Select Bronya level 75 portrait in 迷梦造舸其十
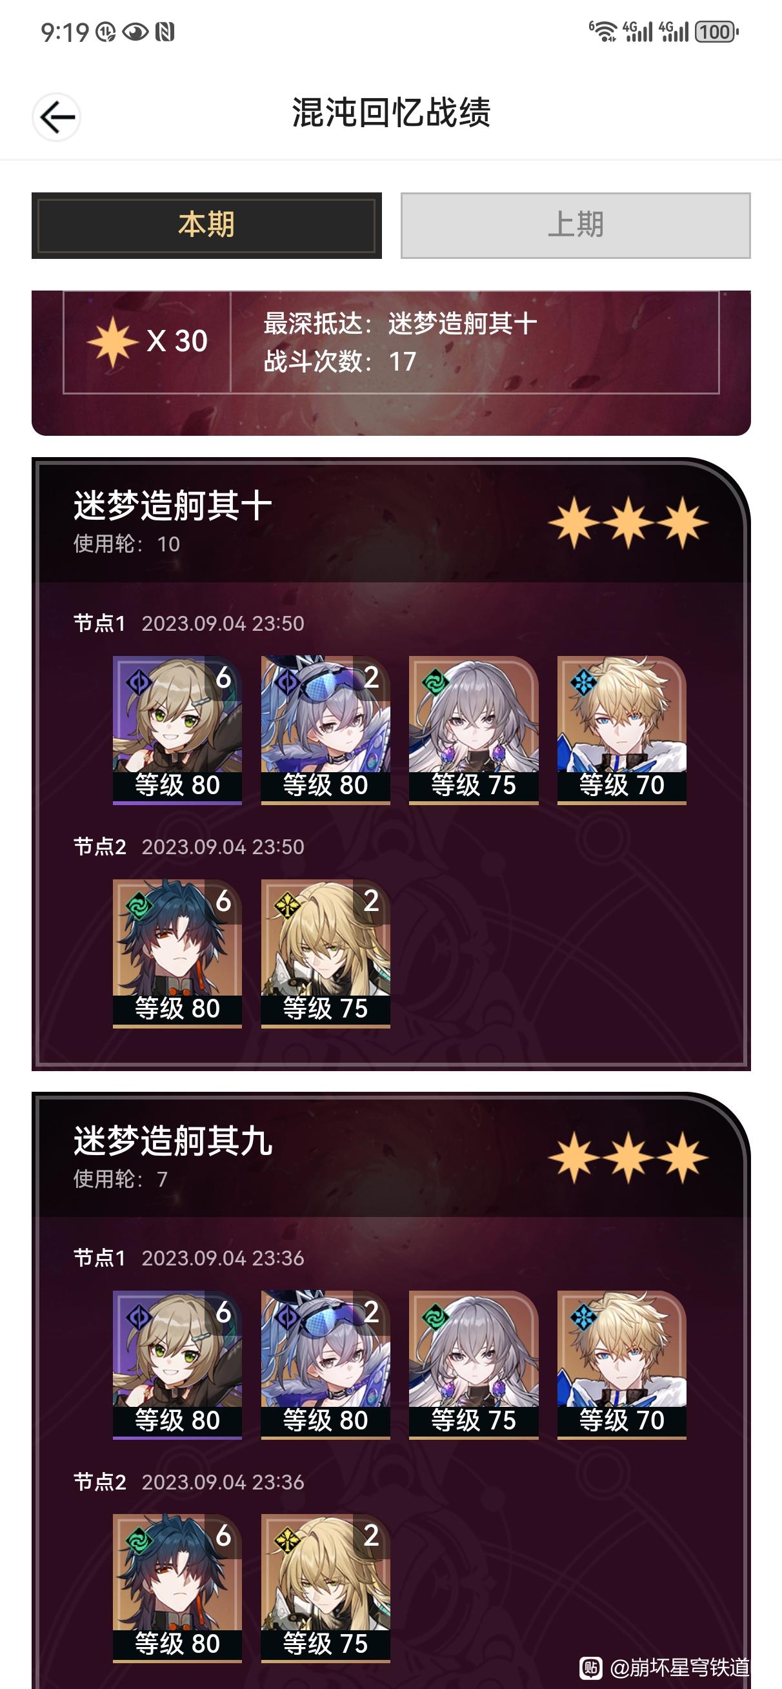 click(x=473, y=730)
